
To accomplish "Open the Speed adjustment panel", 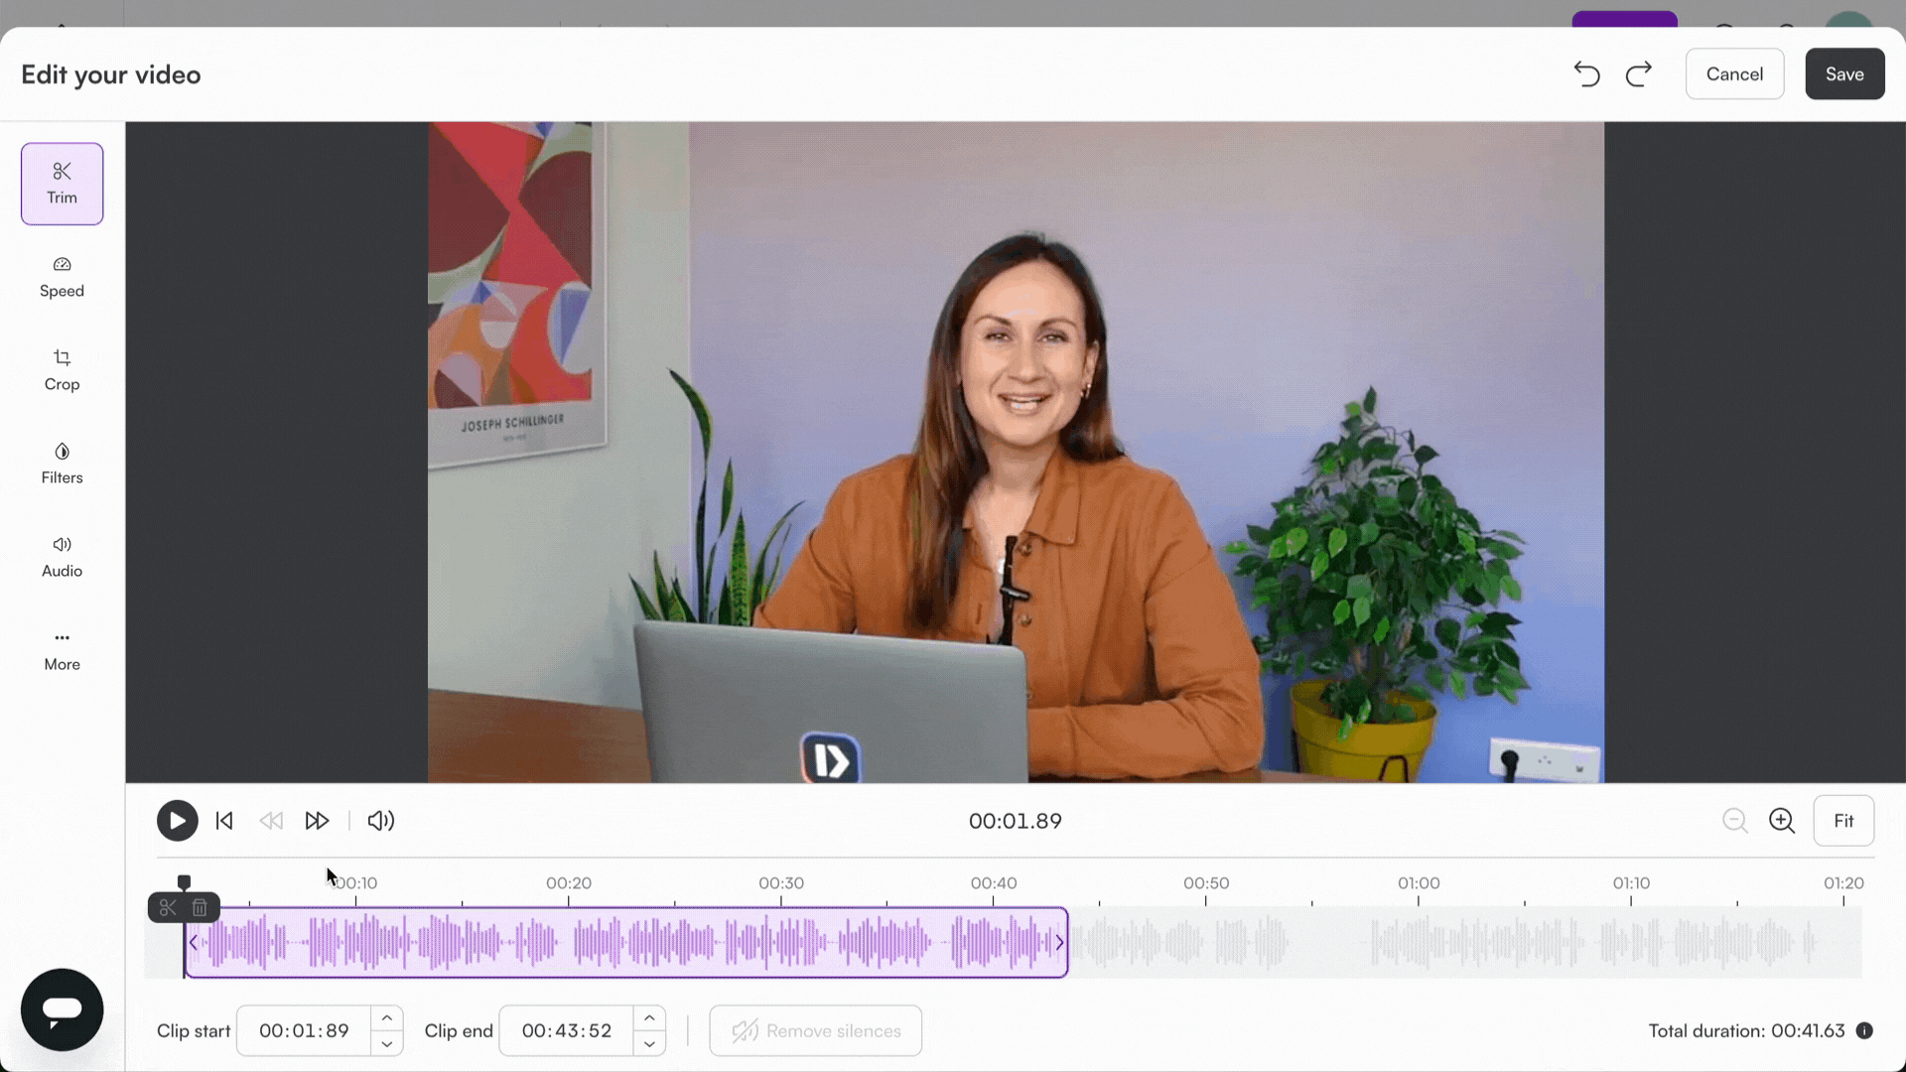I will [x=62, y=276].
